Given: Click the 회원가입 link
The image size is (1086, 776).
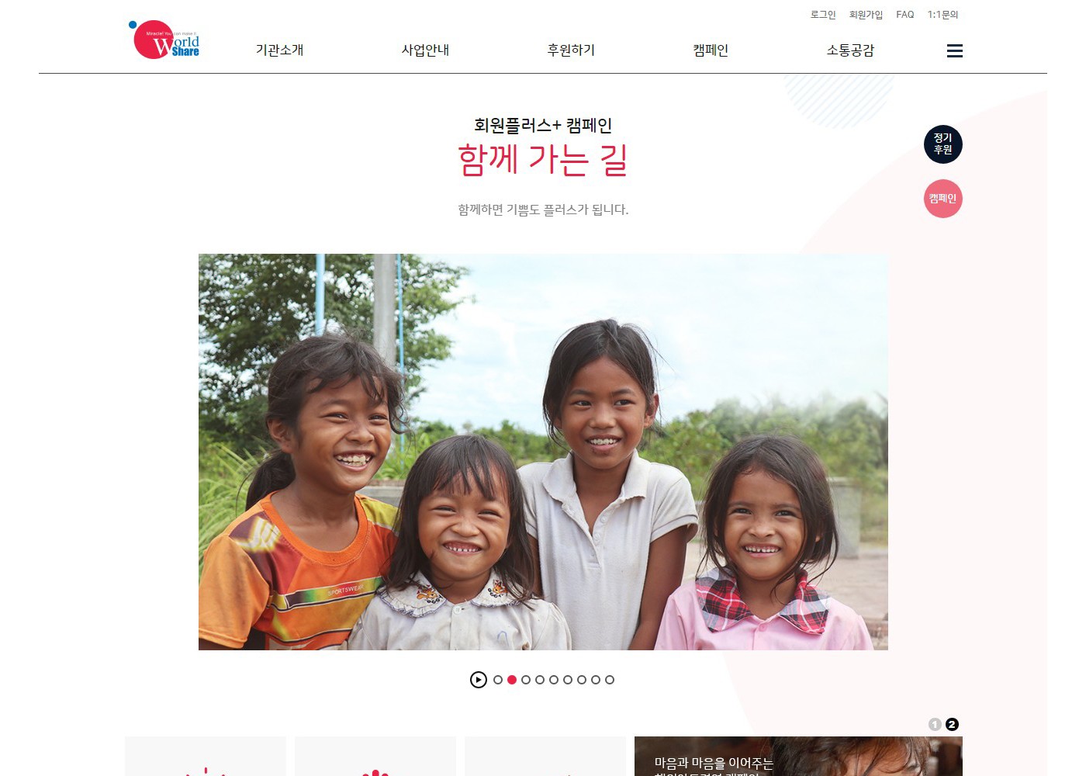Looking at the screenshot, I should click(x=866, y=15).
